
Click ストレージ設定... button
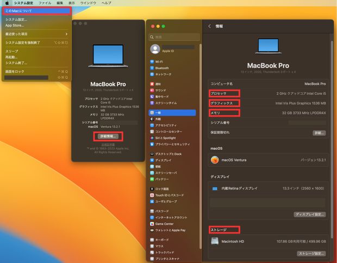(311, 253)
